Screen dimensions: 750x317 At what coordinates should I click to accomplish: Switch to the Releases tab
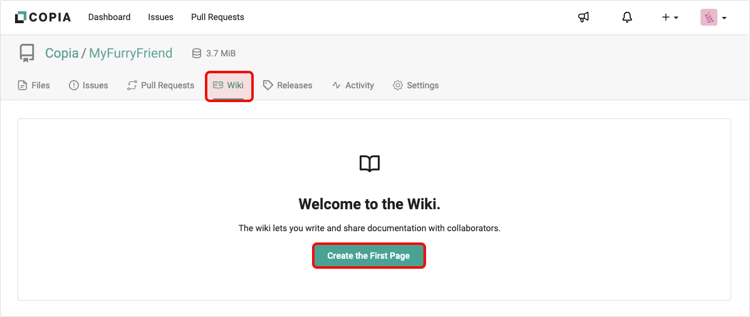pyautogui.click(x=288, y=85)
